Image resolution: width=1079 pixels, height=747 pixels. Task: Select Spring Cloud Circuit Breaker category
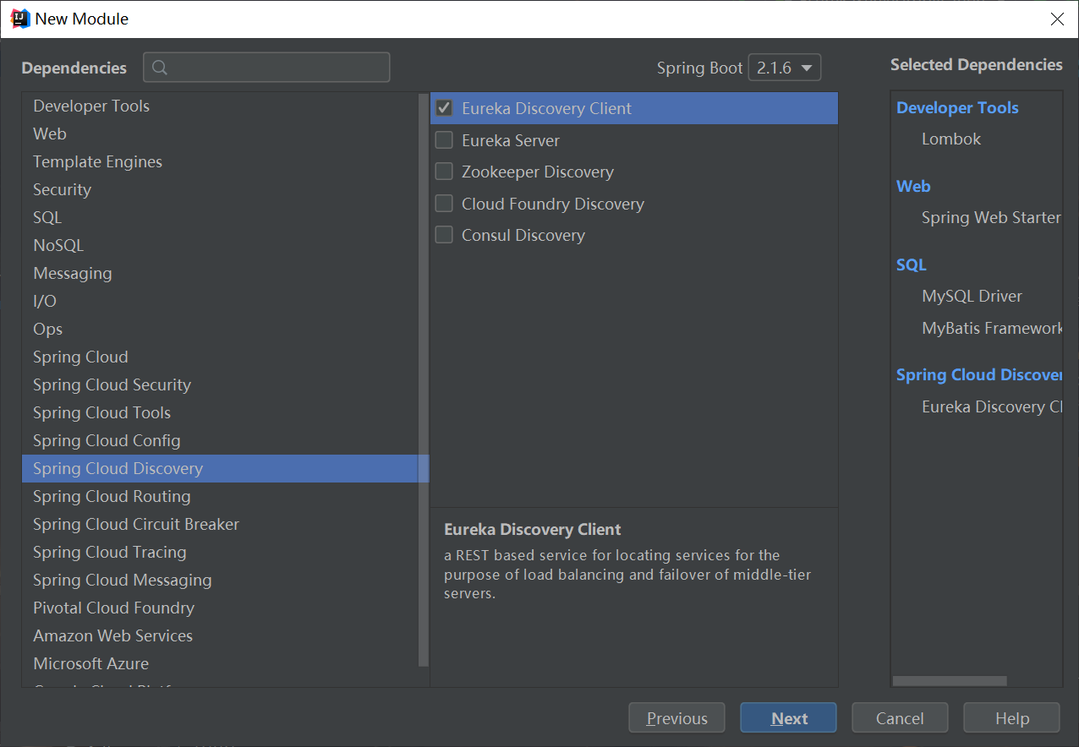click(220, 524)
